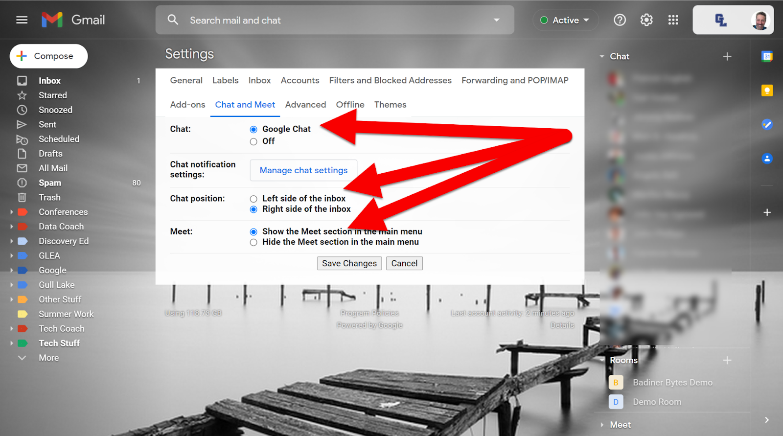This screenshot has width=783, height=436.
Task: Open Forwarding and POP/IMAP tab
Action: pos(515,81)
